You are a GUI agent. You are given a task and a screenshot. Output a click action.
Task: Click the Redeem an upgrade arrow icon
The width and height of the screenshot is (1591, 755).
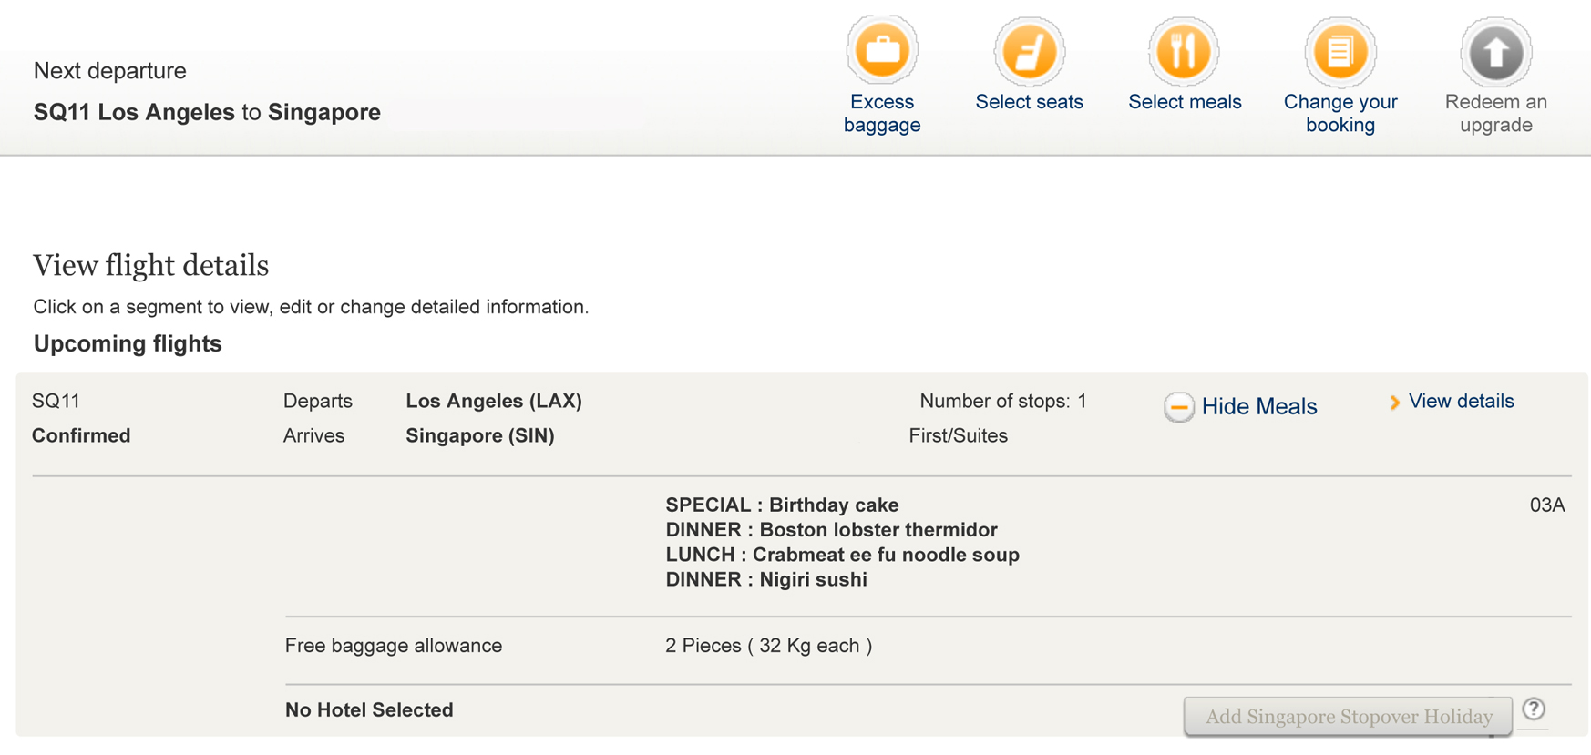click(x=1495, y=51)
